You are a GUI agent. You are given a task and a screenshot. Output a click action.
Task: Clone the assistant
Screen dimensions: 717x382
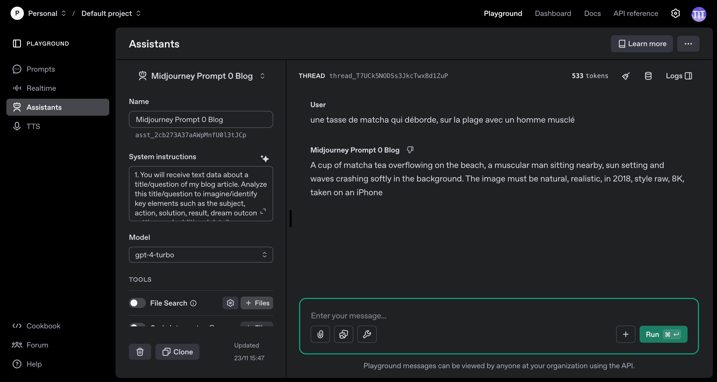pyautogui.click(x=177, y=352)
